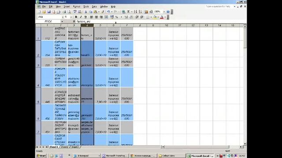
Task: Sort ascending with the A-Z icon
Action: pos(135,12)
